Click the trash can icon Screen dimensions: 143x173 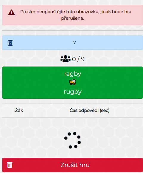pyautogui.click(x=10, y=165)
